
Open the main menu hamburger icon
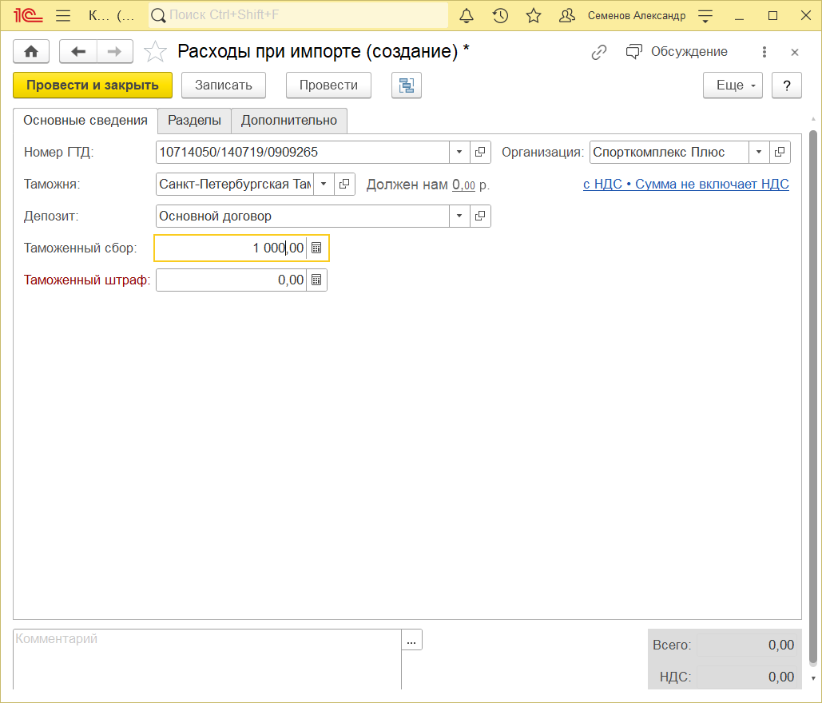(63, 16)
